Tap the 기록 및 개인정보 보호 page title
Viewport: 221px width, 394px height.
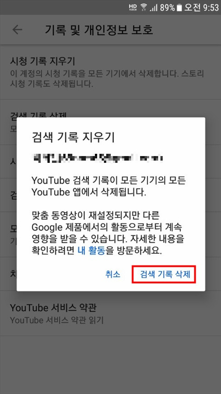tap(99, 30)
